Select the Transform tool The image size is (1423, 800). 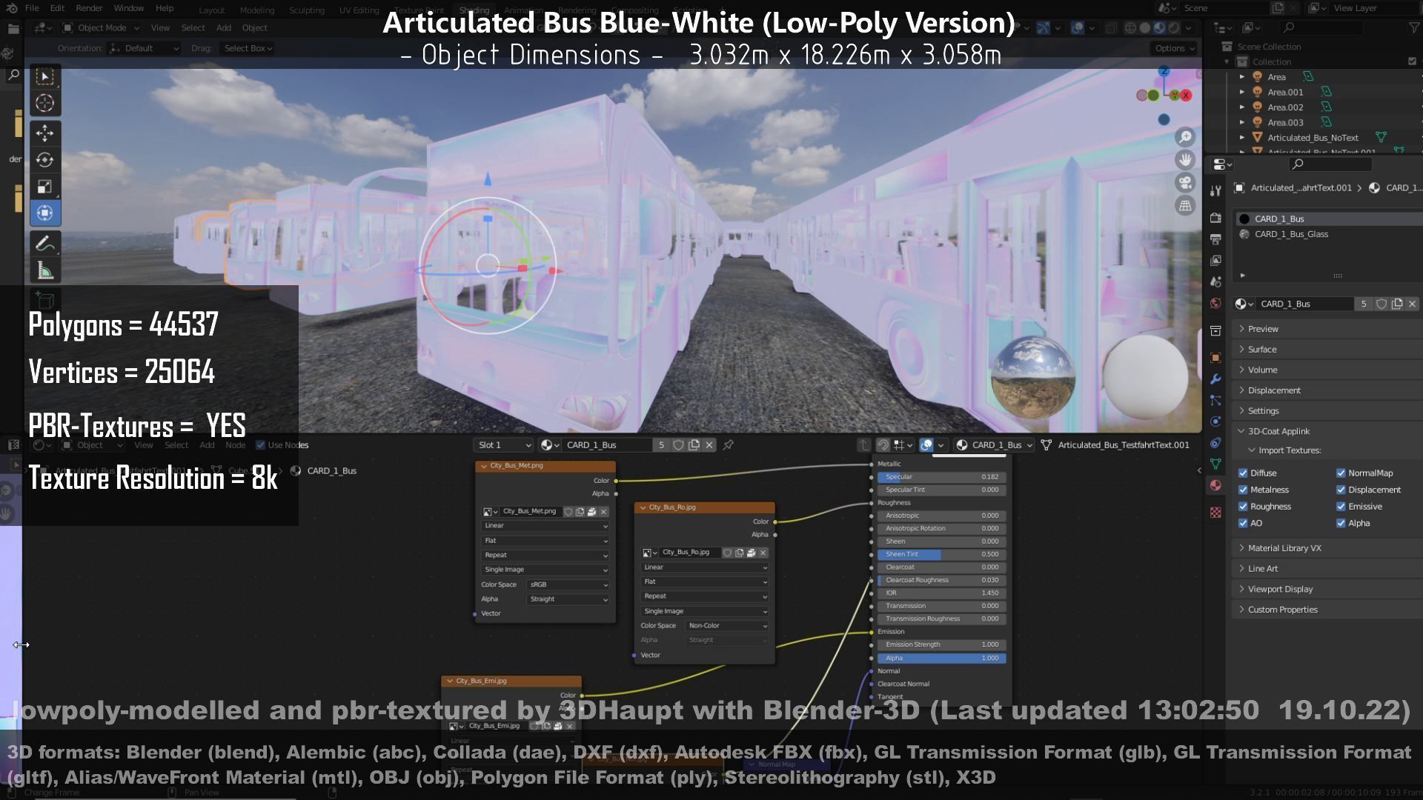(x=45, y=213)
